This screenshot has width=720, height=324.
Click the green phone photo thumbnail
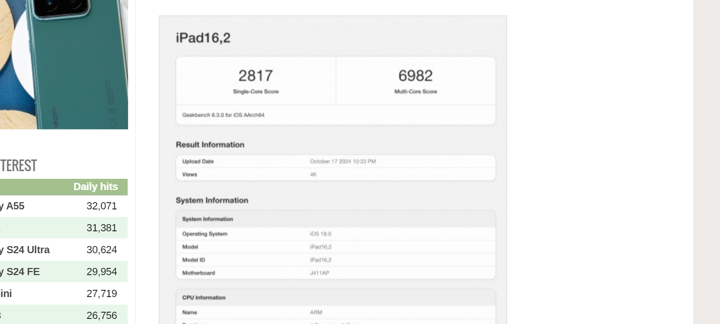coord(64,64)
